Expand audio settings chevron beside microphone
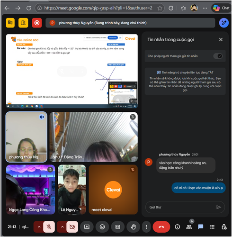 point(39,227)
